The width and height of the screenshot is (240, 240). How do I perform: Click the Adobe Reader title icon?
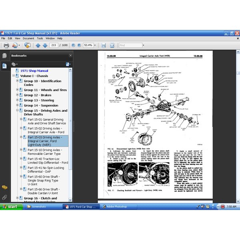tap(2, 33)
